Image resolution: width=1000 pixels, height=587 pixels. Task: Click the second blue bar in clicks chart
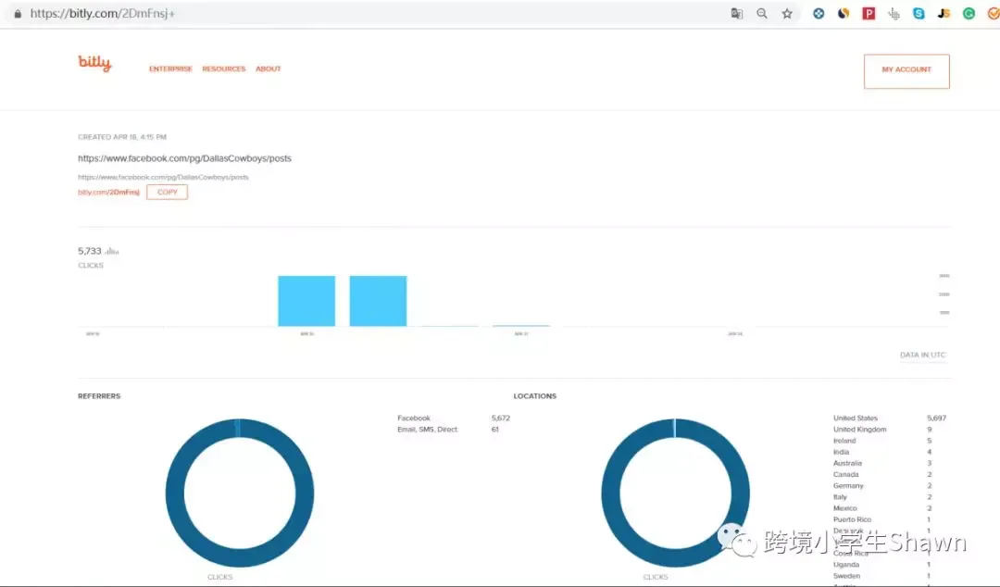click(x=378, y=301)
